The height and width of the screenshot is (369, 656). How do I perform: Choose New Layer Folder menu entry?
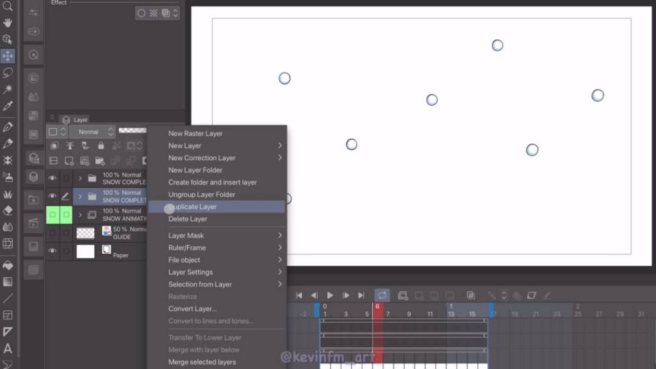pyautogui.click(x=217, y=170)
